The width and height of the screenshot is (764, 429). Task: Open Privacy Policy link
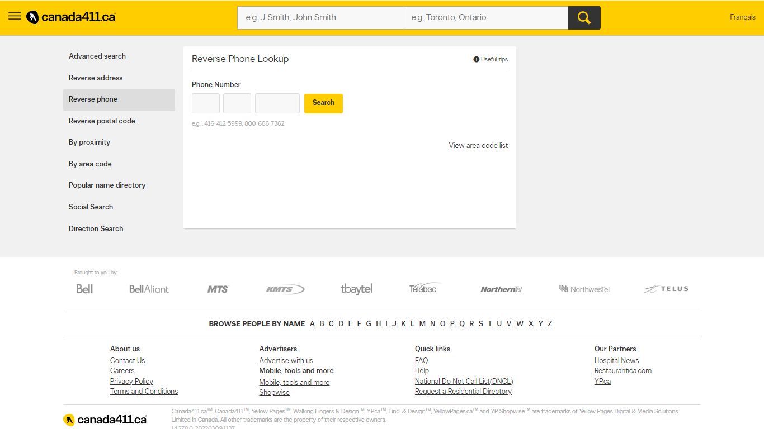131,382
